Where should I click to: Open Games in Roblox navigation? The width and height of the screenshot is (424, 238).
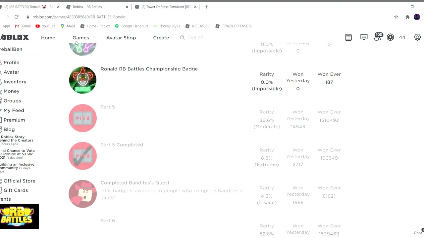(x=80, y=38)
